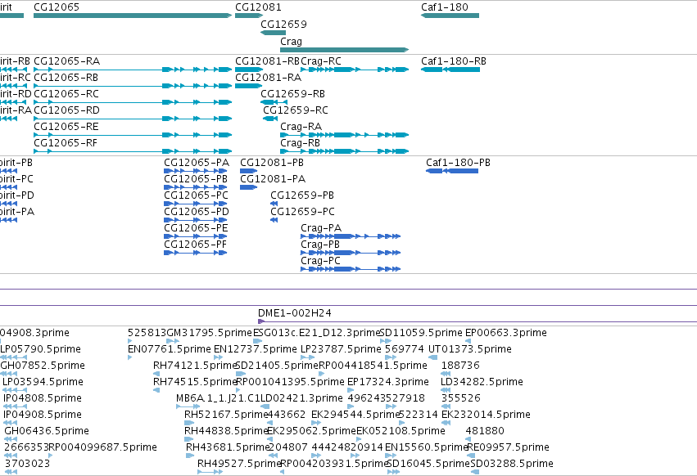Open the CG12081 gene feature
The image size is (697, 476).
pyautogui.click(x=248, y=16)
